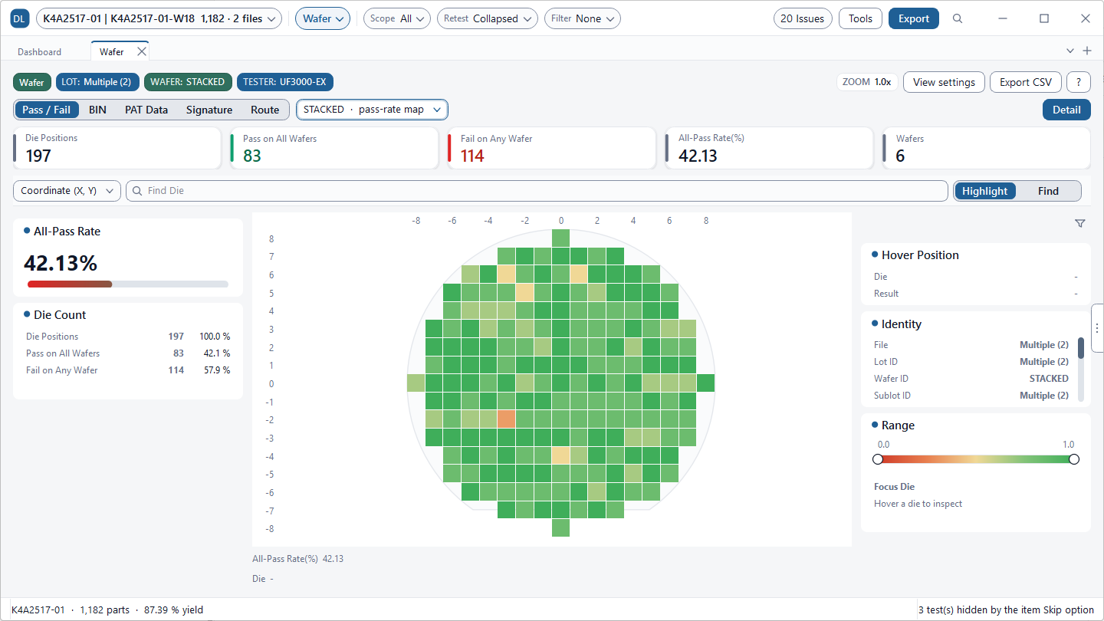Open the Wafer view dropdown

pos(323,18)
